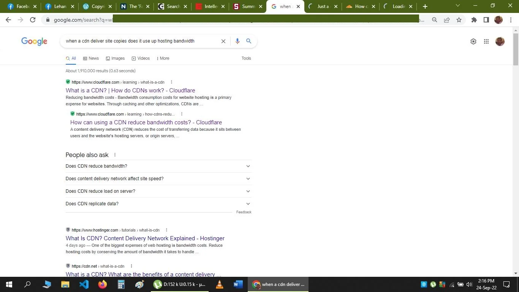Close the 'Just a' browser tab
519x292 pixels.
336,6
